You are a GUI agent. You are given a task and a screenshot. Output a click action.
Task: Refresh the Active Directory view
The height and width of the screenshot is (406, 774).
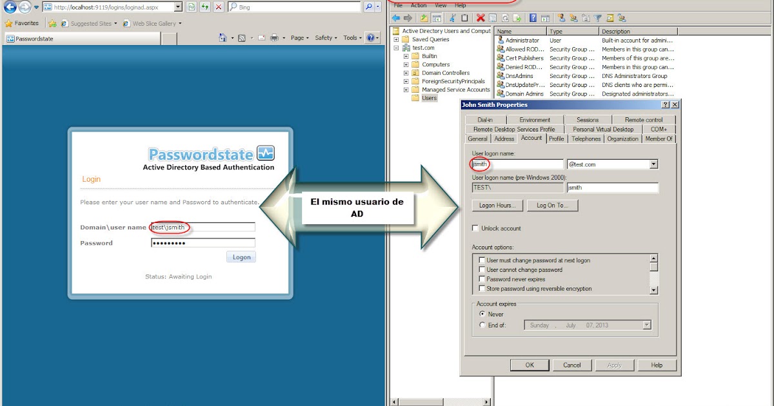[504, 17]
